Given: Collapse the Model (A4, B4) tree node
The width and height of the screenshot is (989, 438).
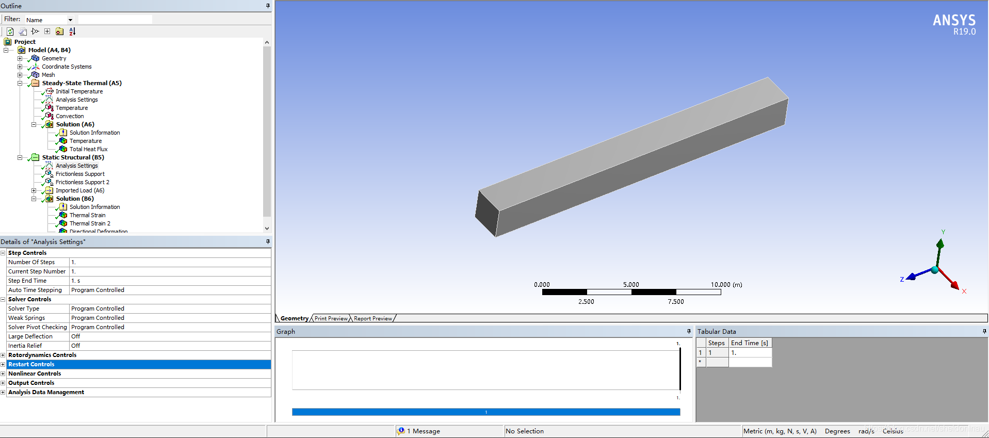Looking at the screenshot, I should 6,50.
